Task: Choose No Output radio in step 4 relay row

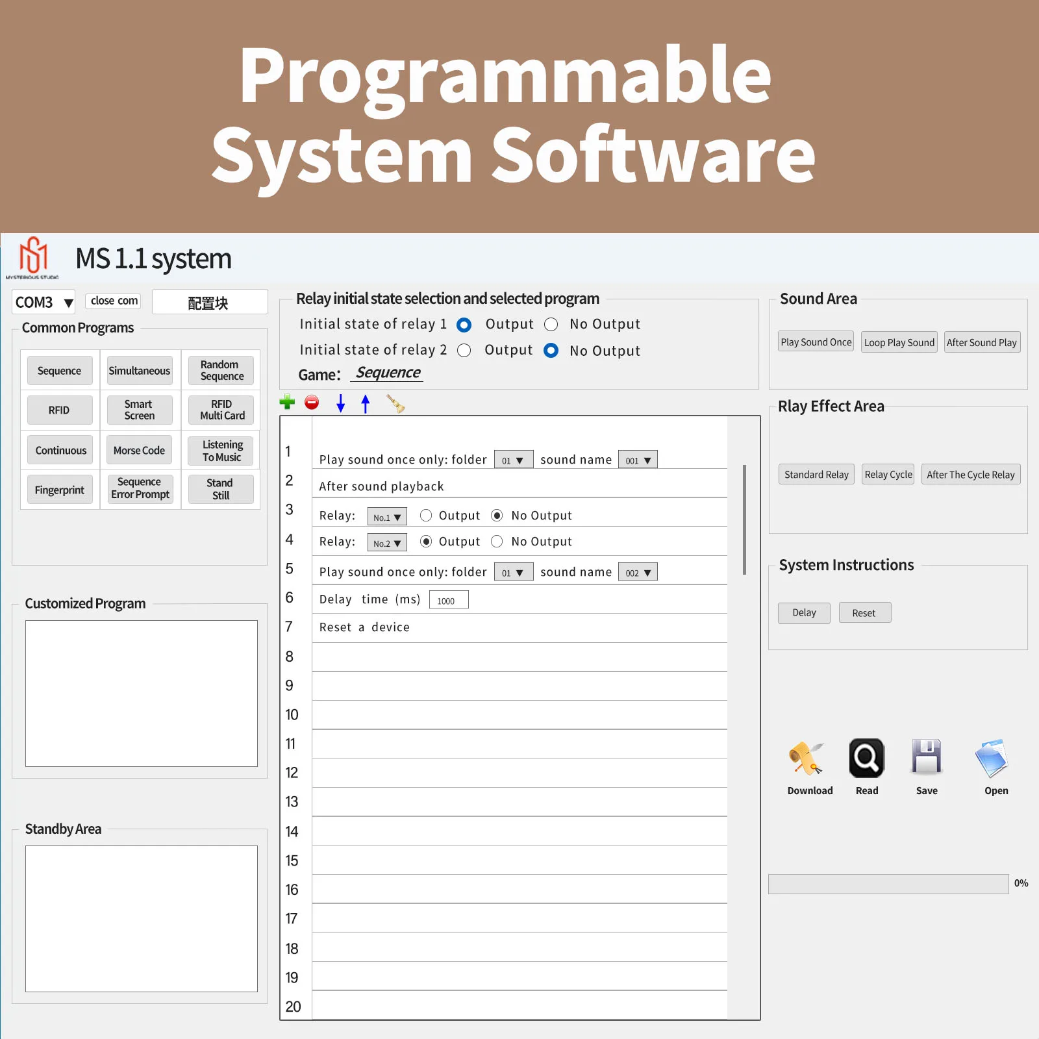Action: pyautogui.click(x=497, y=541)
